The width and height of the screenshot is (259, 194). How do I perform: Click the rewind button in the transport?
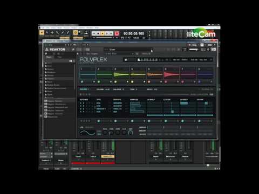pyautogui.click(x=94, y=33)
